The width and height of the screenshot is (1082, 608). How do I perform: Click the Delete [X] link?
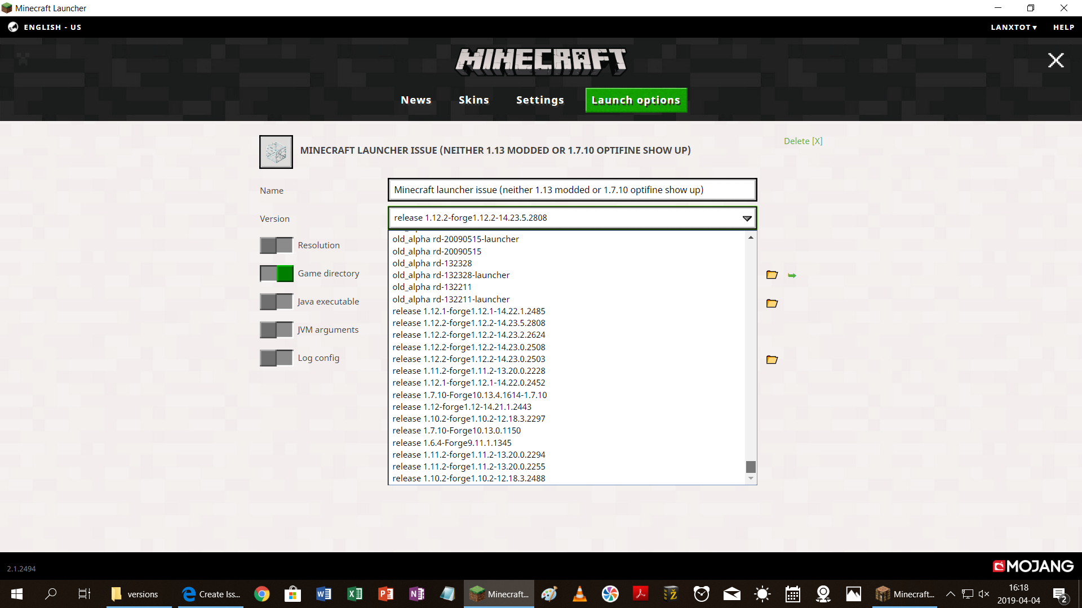pos(803,141)
